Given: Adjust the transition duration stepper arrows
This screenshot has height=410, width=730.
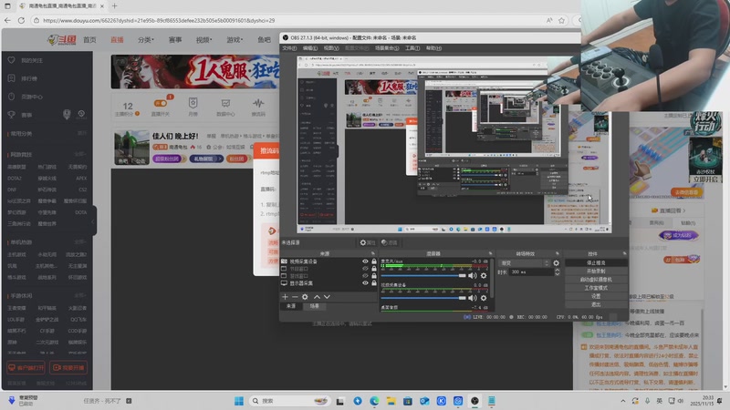Looking at the screenshot, I should coord(558,272).
